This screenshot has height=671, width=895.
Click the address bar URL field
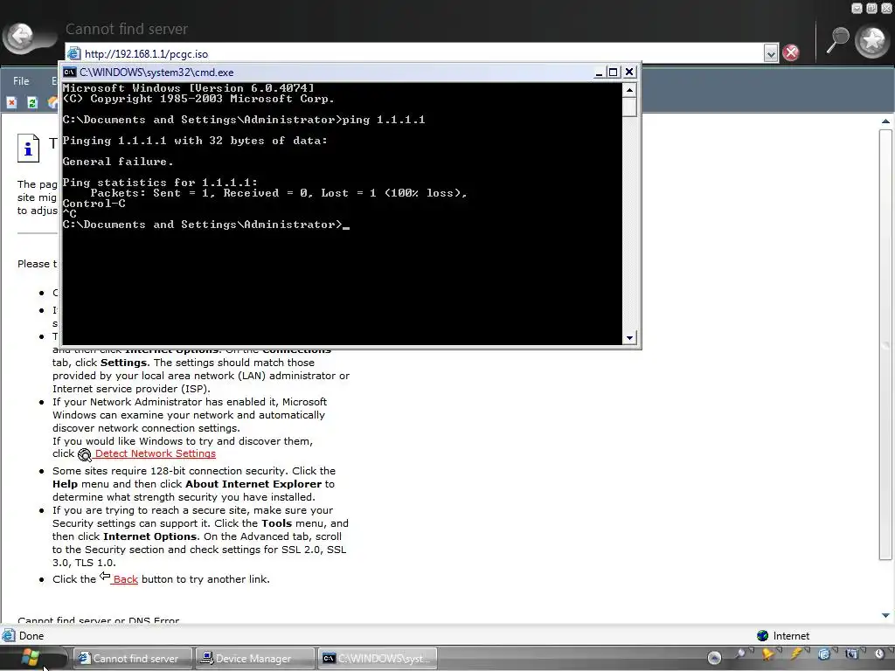tap(422, 53)
